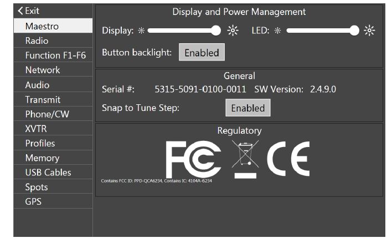Click the LED brightness slider handle
Image resolution: width=392 pixels, height=243 pixels.
(x=354, y=31)
